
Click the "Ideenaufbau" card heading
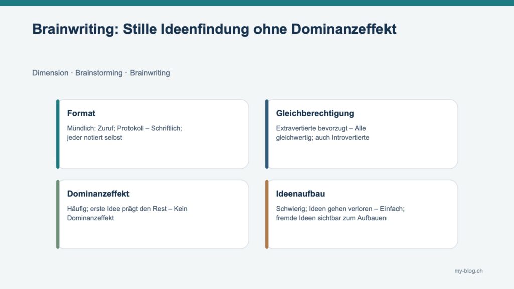300,194
